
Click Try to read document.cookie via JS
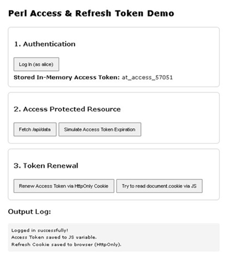(x=159, y=186)
